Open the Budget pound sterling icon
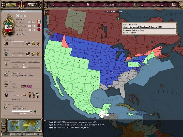This screenshot has height=137, width=183. 6,64
